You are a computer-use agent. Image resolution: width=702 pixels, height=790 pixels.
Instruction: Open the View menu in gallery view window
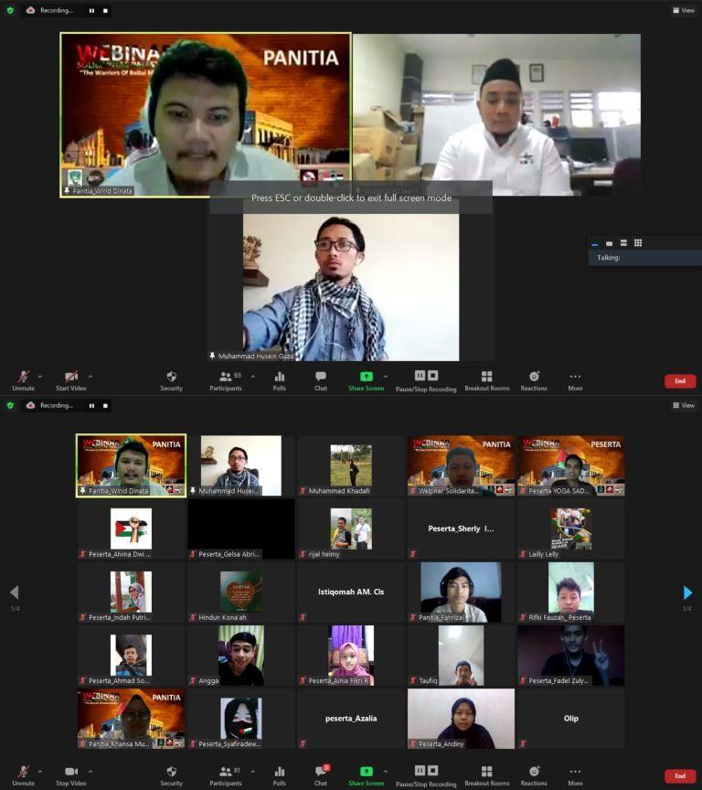tap(684, 405)
